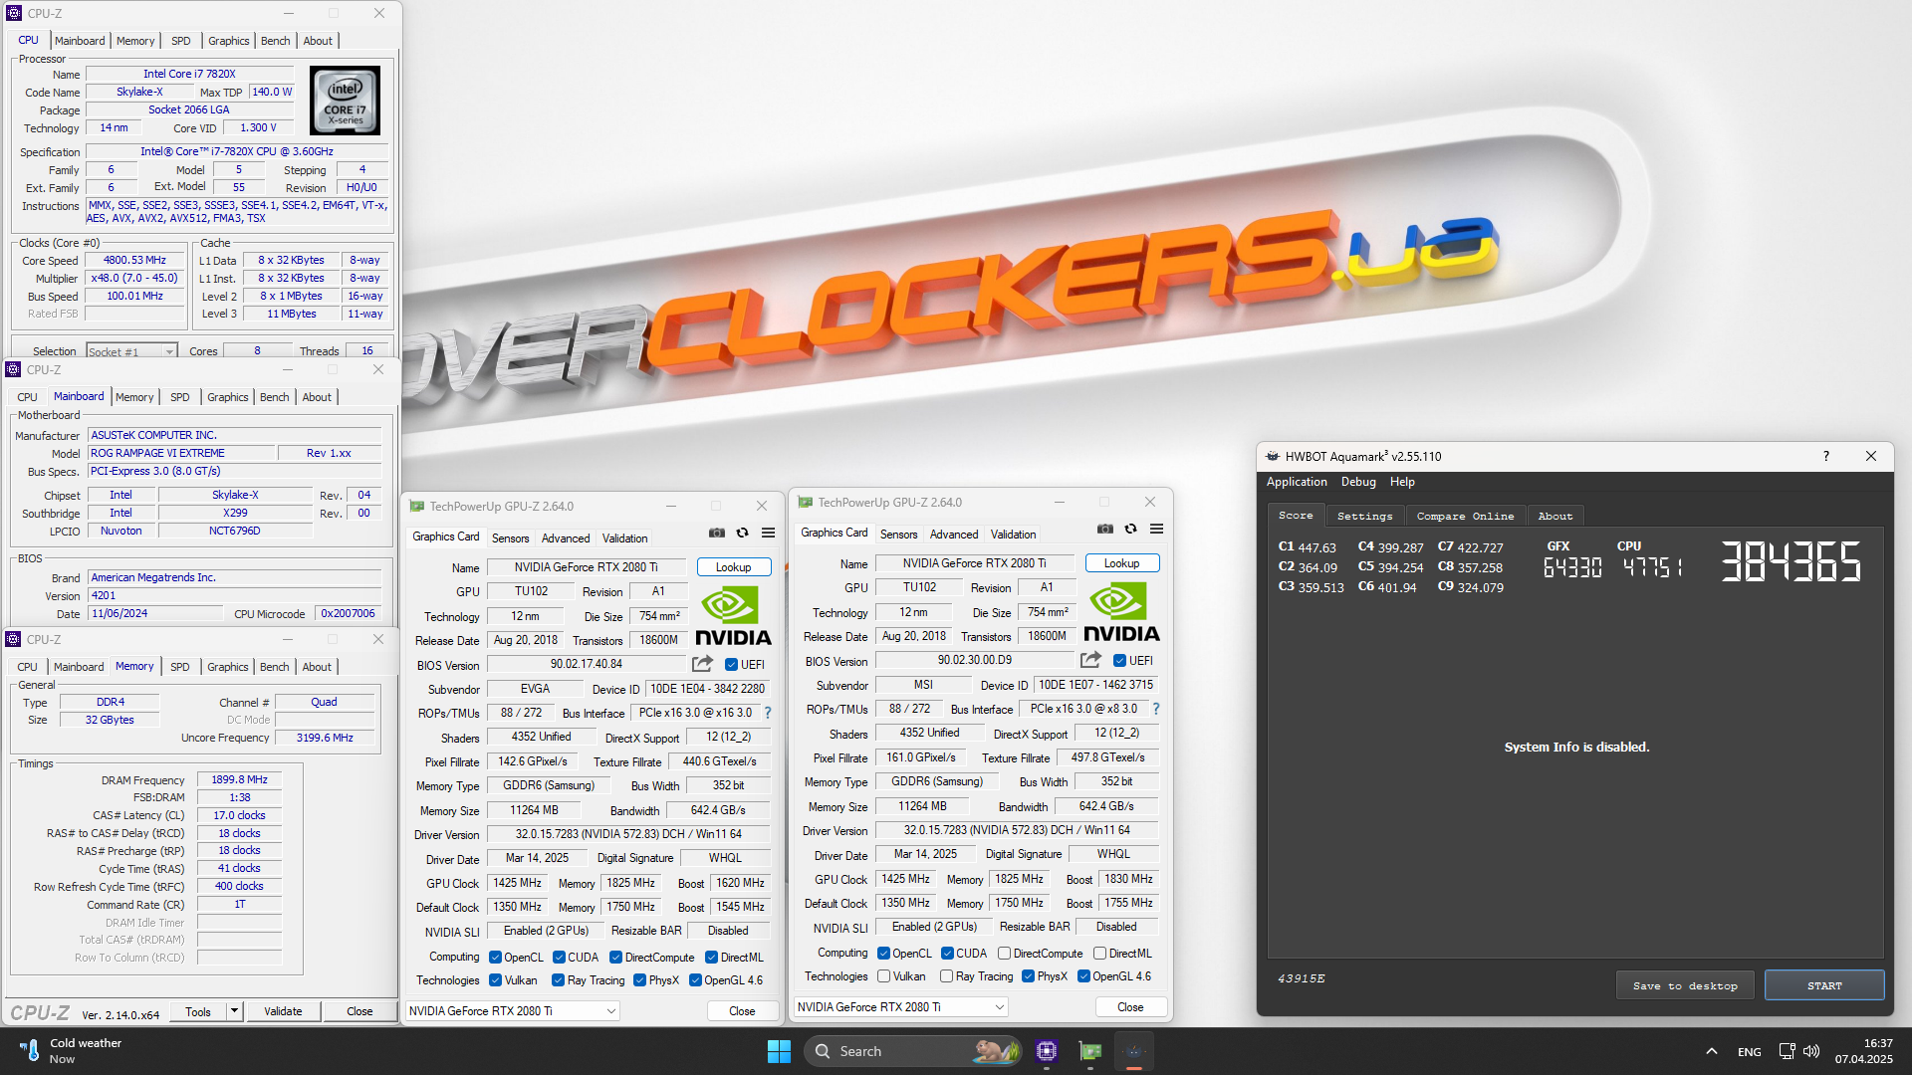Viewport: 1912px width, 1075px height.
Task: Refresh left GPU-Z using the refresh icon
Action: (743, 533)
